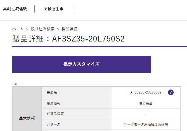Click the サーボモータ用高精度減速機 series value
This screenshot has width=187, height=131.
coord(146,124)
